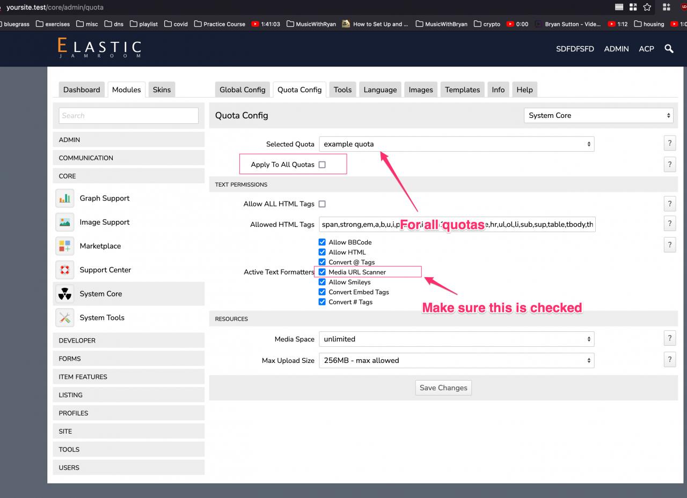Switch to the Global Config tab
This screenshot has width=687, height=498.
tap(243, 90)
